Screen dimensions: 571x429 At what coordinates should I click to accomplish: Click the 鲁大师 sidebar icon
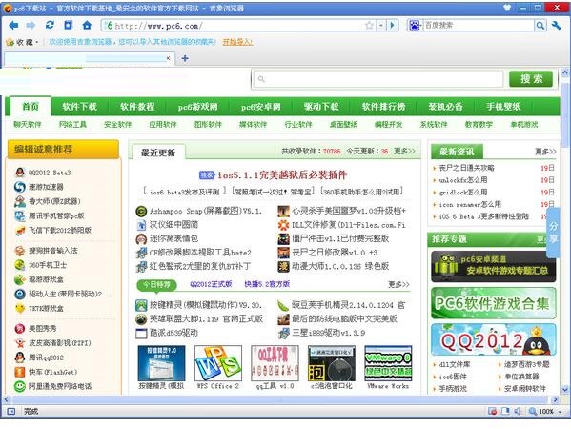coord(20,201)
